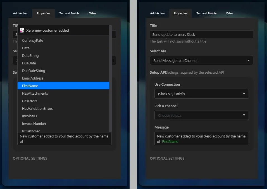Select the Other tab in the right panel

click(x=230, y=13)
